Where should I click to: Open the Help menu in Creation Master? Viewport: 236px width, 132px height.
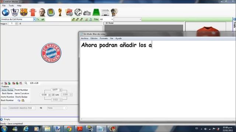[x=19, y=5]
